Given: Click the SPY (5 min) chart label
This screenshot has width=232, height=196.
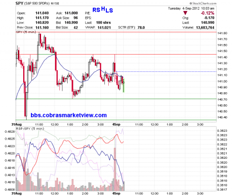Looking at the screenshot, I should [x=26, y=32].
